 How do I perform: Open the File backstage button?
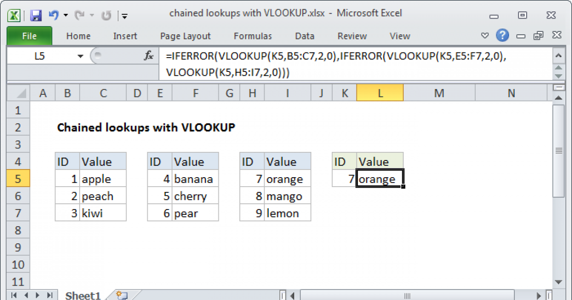(x=29, y=36)
